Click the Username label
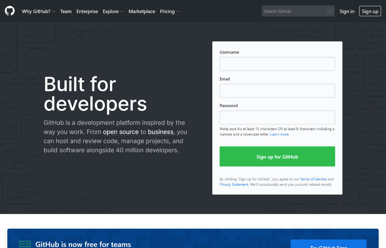This screenshot has height=248, width=386. click(229, 52)
